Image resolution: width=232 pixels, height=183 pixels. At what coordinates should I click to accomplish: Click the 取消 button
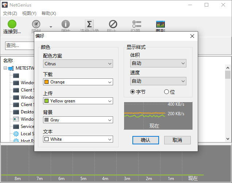coord(177,140)
